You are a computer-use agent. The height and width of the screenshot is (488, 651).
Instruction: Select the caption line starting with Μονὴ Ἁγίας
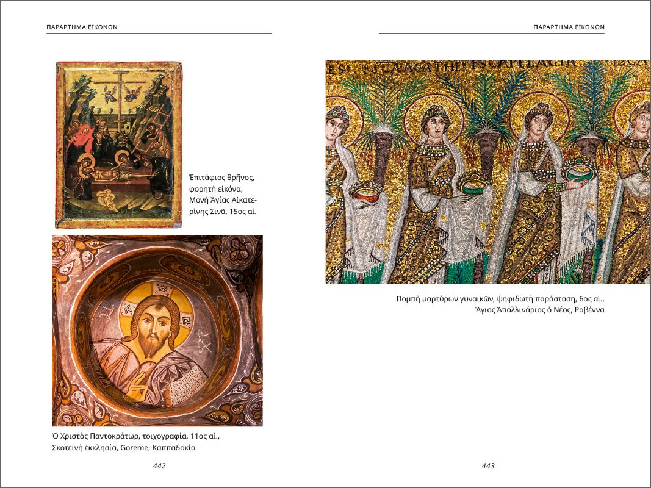(224, 200)
